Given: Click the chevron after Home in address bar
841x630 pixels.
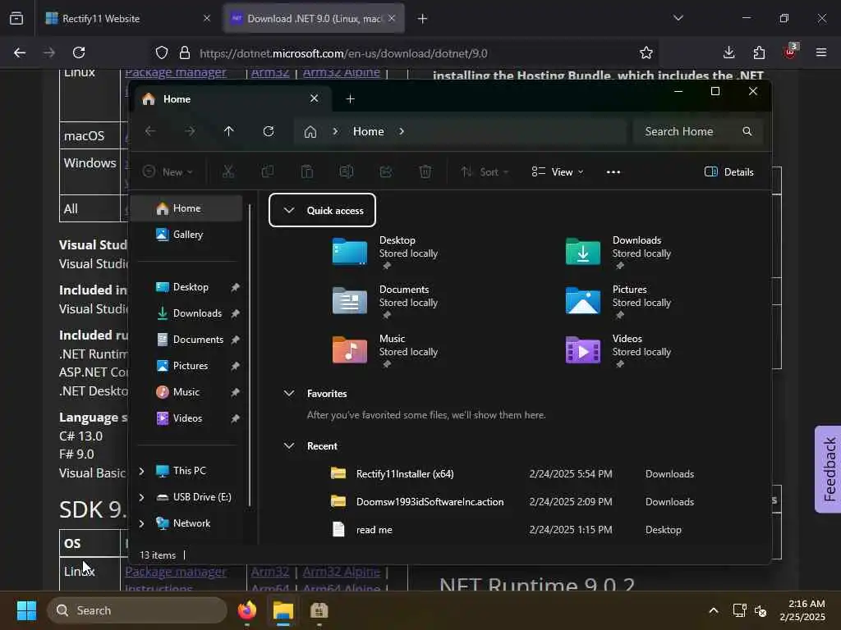Looking at the screenshot, I should tap(401, 131).
